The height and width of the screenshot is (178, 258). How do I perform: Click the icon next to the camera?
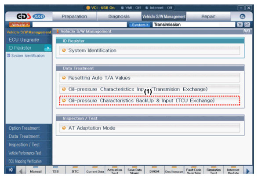click(x=247, y=25)
